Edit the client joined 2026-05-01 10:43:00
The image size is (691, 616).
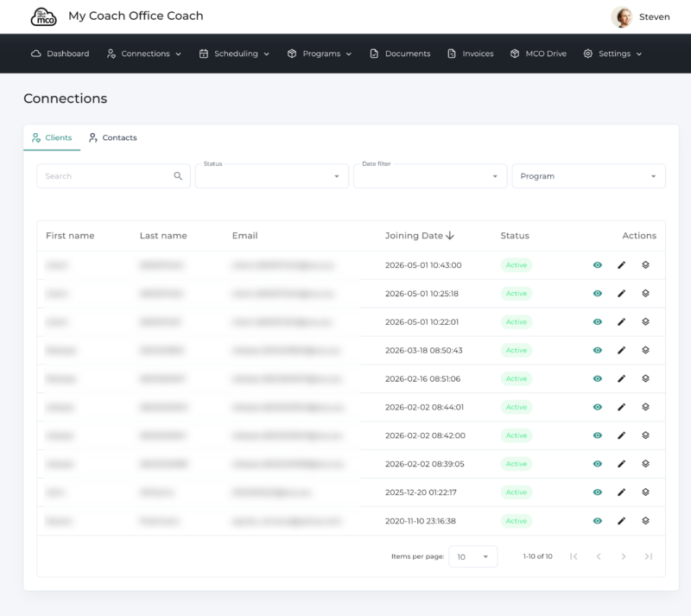tap(621, 265)
